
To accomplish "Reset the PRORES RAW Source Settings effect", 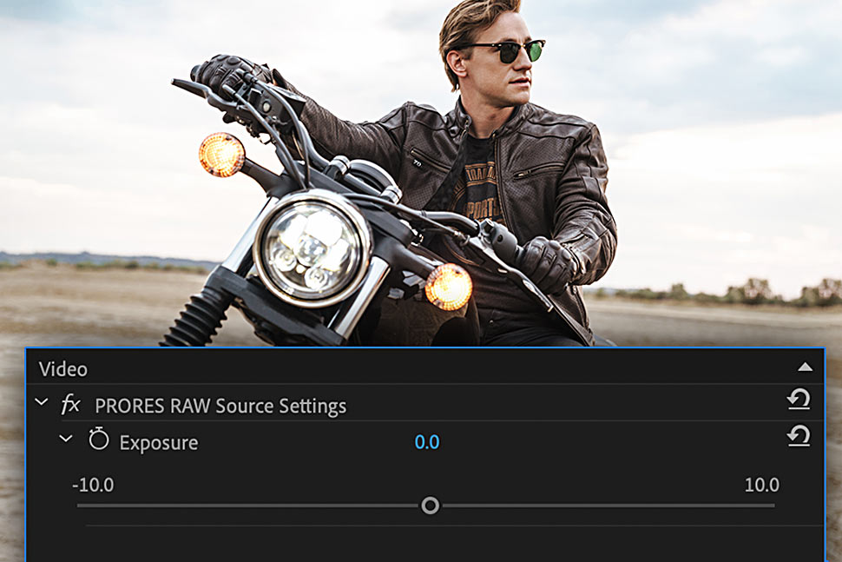I will tap(798, 400).
